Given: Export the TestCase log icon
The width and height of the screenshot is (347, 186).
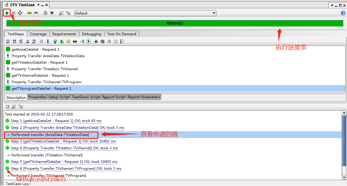Looking at the screenshot, I should [x=21, y=107].
